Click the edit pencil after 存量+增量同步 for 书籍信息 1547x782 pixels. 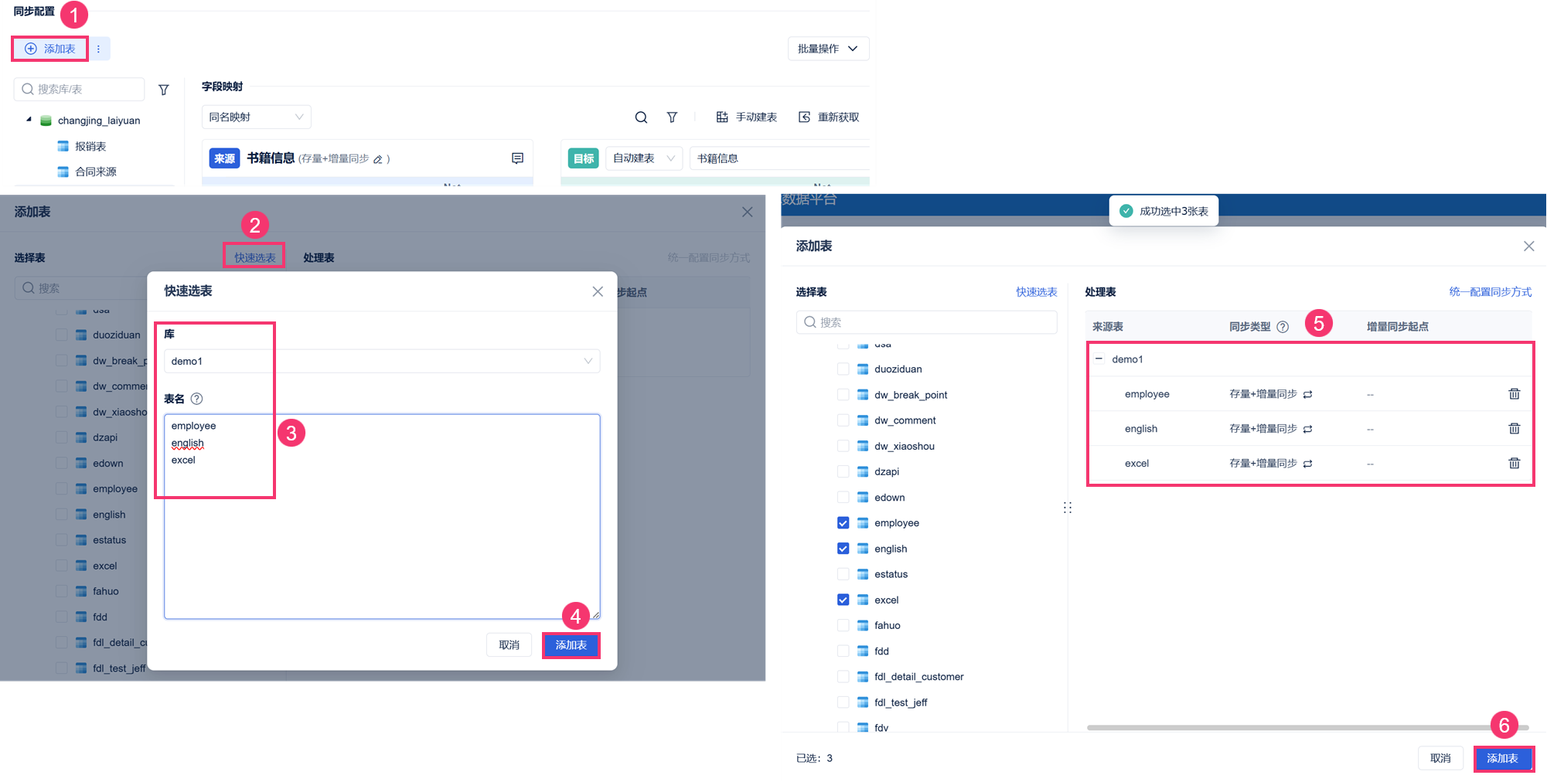[x=378, y=159]
